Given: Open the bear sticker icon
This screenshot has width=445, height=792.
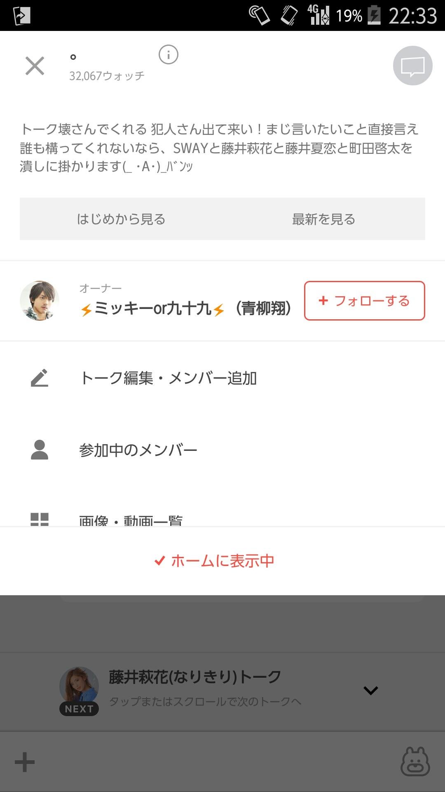Looking at the screenshot, I should pyautogui.click(x=415, y=761).
